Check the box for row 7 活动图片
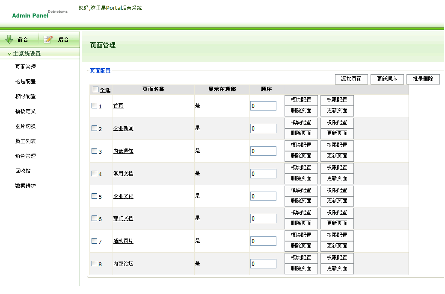Screen dimensions: 445x294 [x=95, y=241]
